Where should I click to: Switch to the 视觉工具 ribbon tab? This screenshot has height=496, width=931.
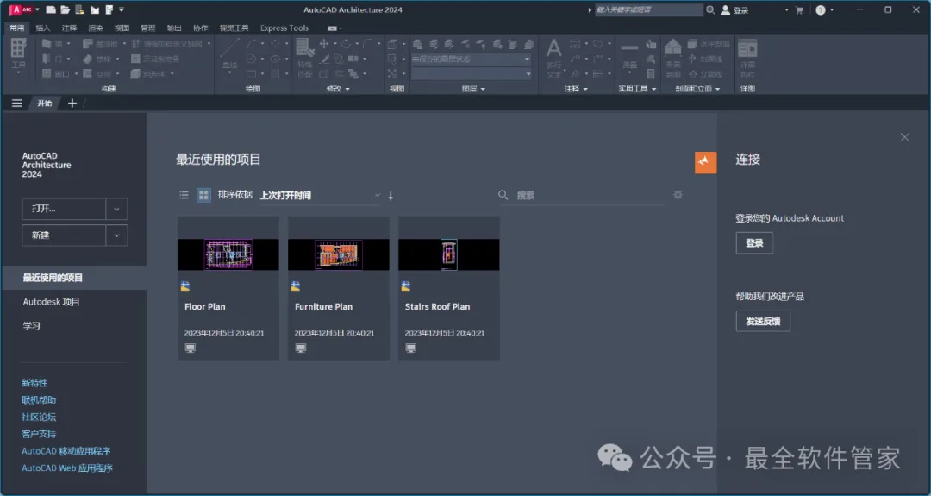[x=234, y=28]
